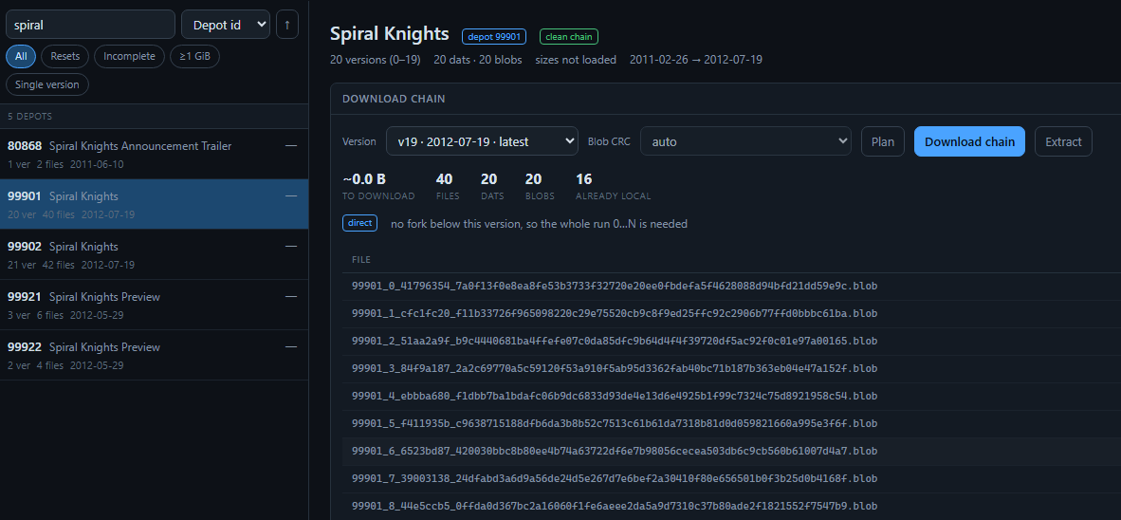This screenshot has height=520, width=1121.
Task: Toggle the Single version filter chip
Action: [47, 84]
